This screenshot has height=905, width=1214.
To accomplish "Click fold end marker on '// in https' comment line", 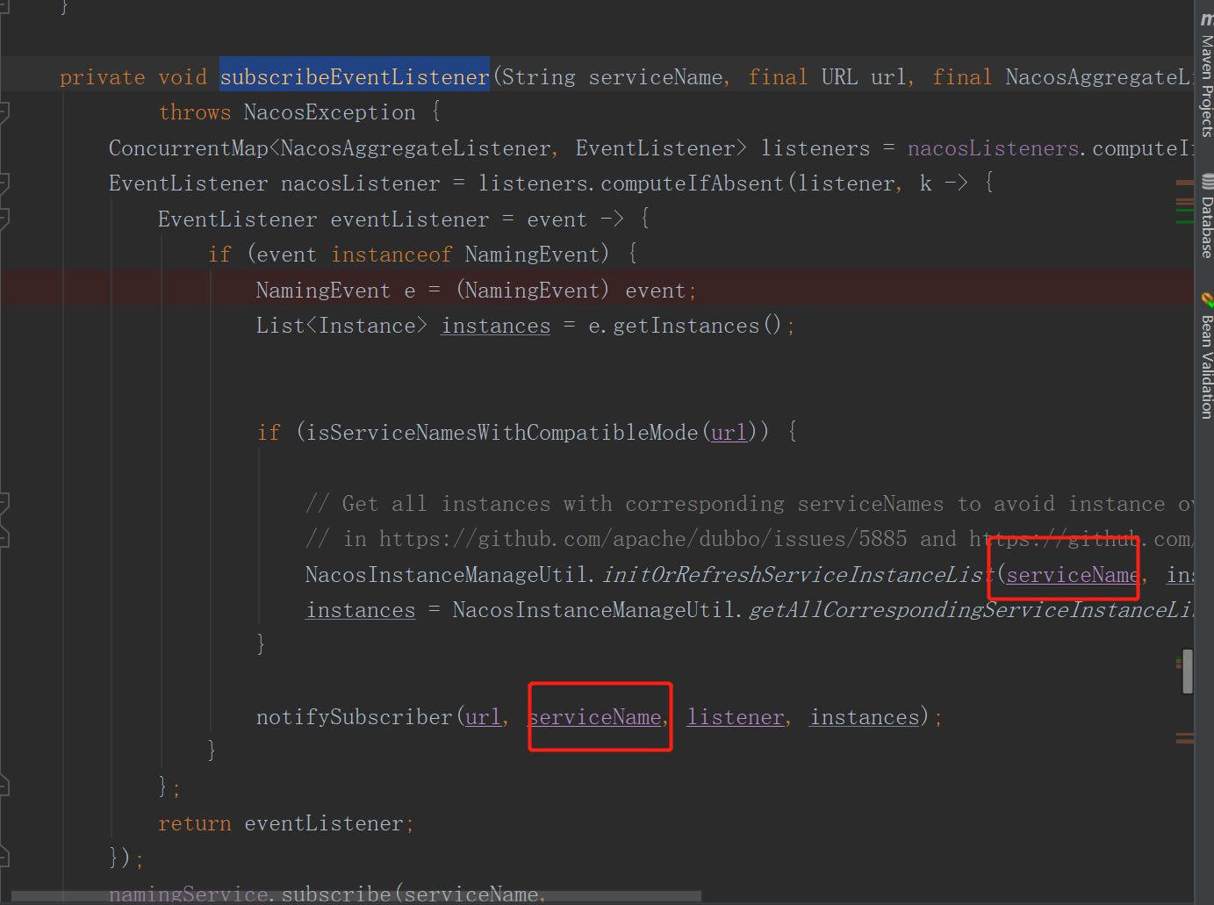I will [4, 538].
